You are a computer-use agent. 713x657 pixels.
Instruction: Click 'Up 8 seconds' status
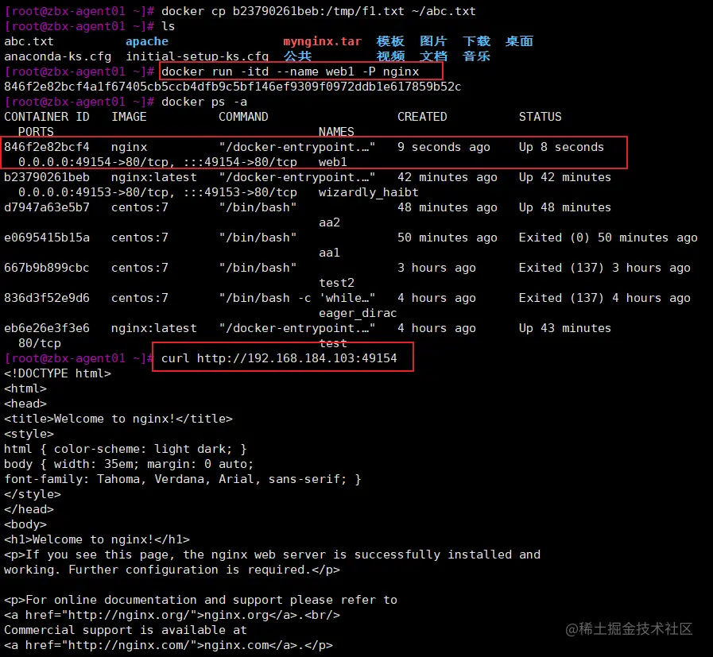coord(562,147)
